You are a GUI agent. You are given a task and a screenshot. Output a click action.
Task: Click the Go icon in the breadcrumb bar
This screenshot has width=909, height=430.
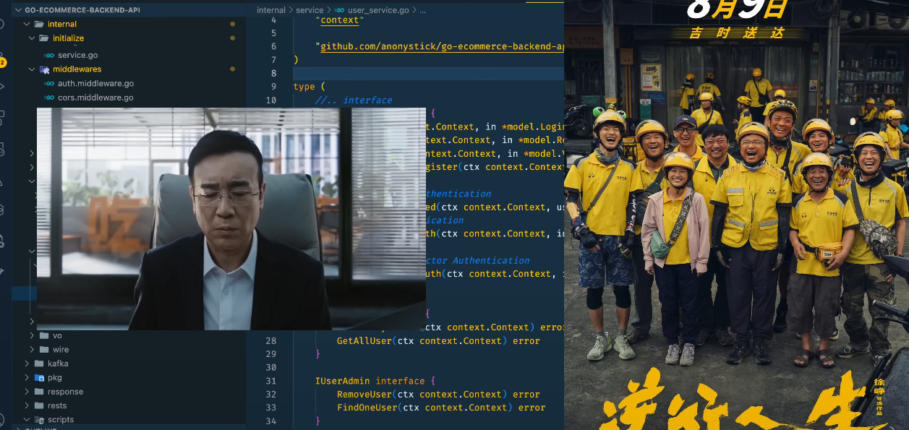[x=338, y=10]
